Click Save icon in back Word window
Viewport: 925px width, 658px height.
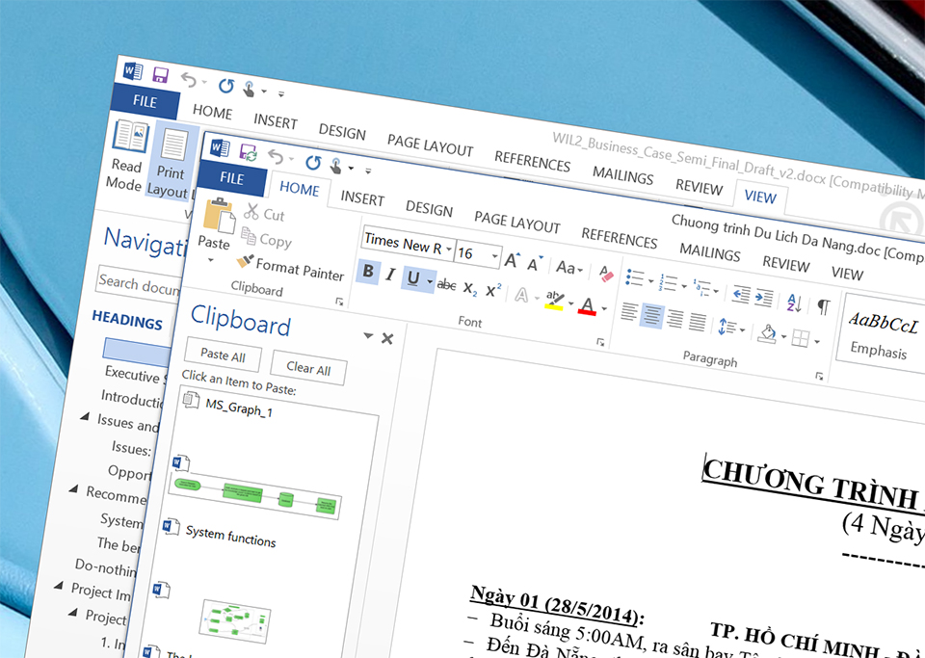pyautogui.click(x=161, y=75)
